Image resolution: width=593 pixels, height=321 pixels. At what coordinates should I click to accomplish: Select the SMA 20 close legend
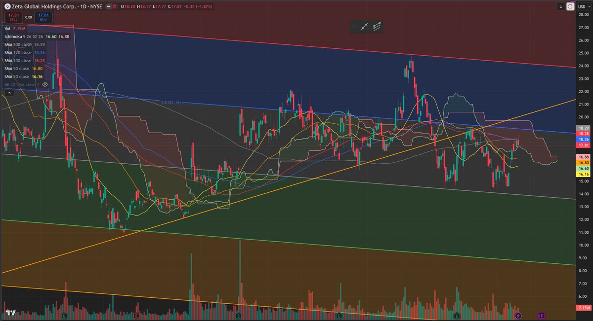tap(23, 77)
